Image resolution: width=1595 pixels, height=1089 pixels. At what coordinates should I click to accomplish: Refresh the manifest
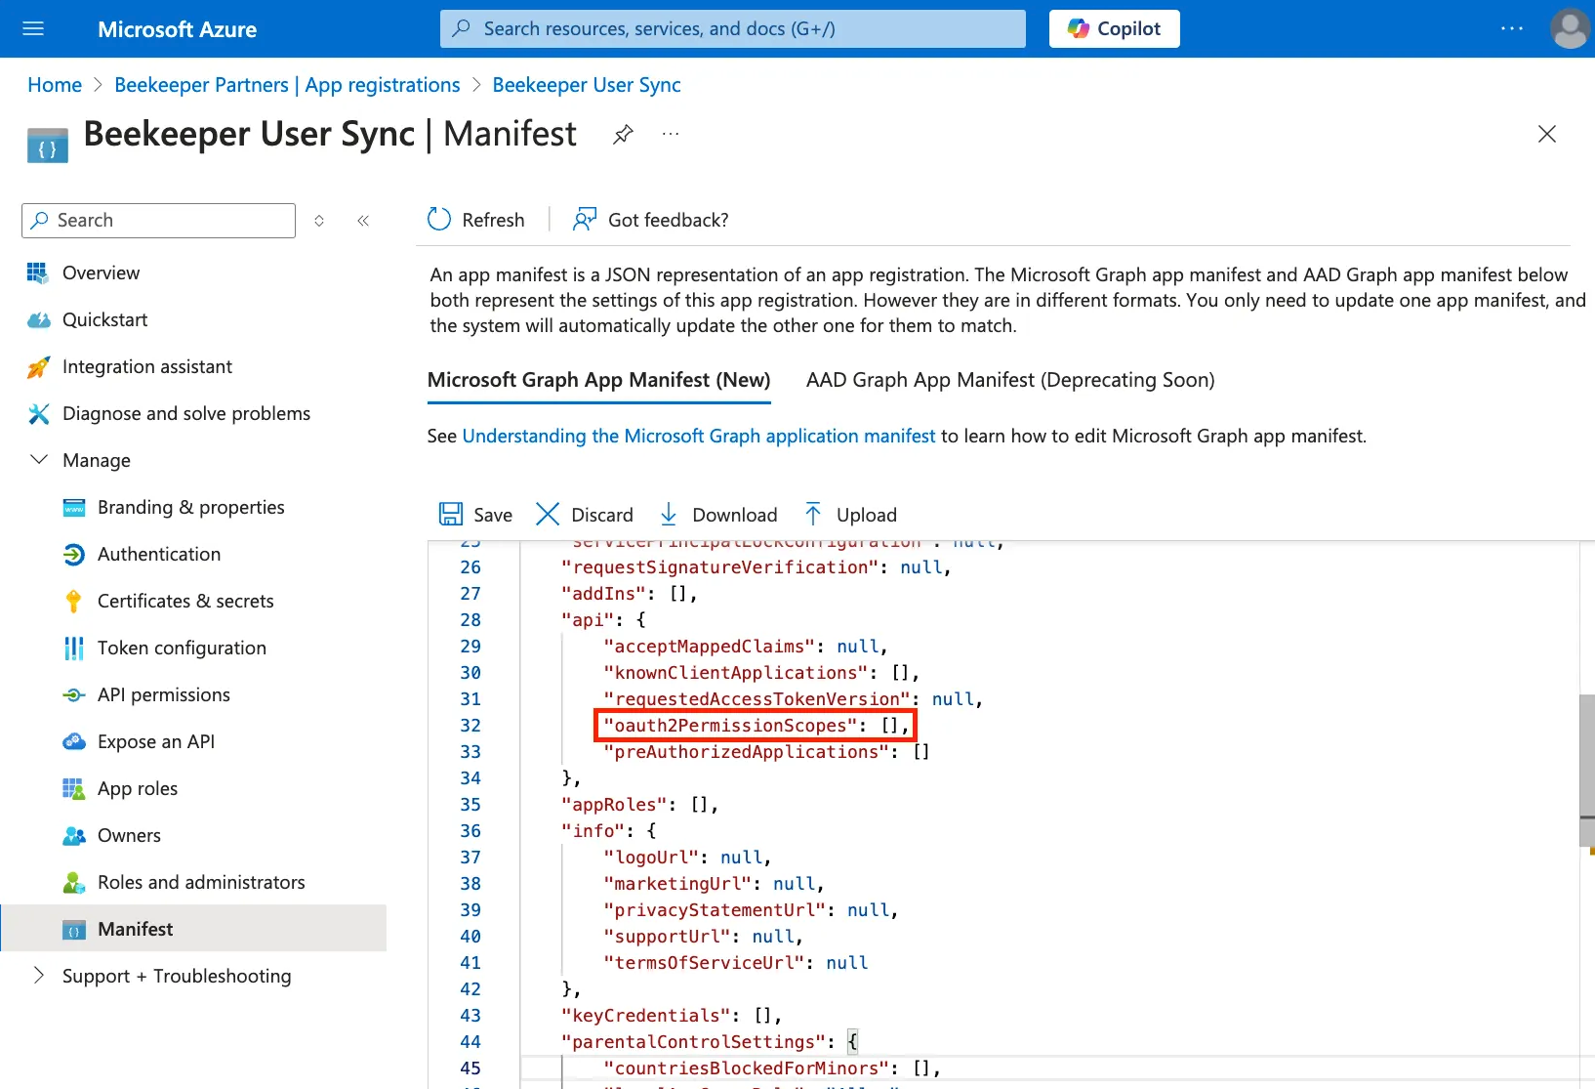click(x=476, y=220)
